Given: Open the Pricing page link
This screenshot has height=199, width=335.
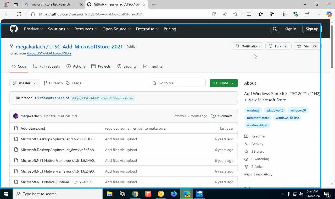Looking at the screenshot, I should (170, 29).
